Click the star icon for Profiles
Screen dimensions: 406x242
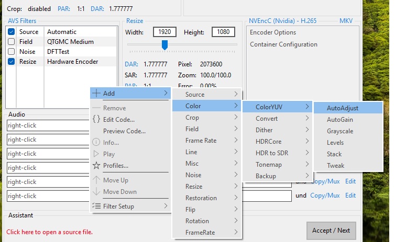(x=96, y=165)
